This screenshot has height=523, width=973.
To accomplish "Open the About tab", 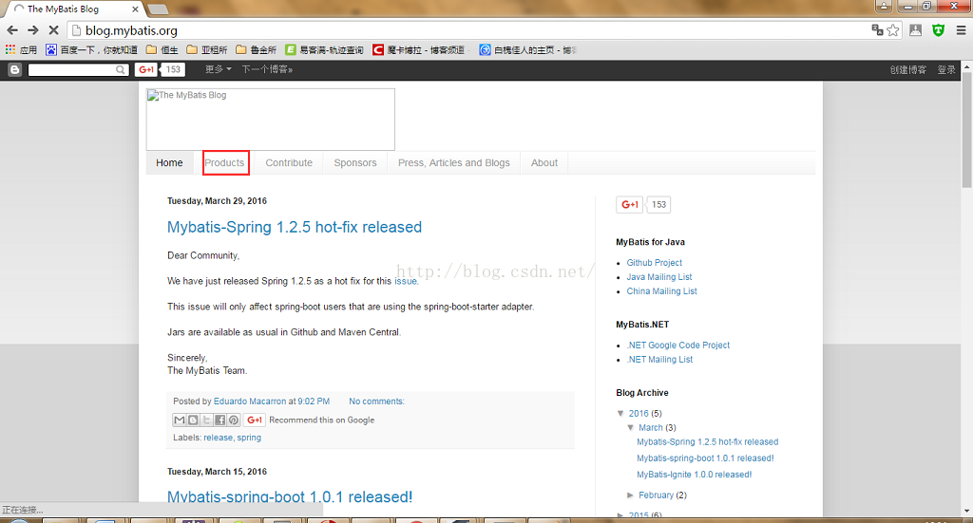I will click(x=544, y=163).
